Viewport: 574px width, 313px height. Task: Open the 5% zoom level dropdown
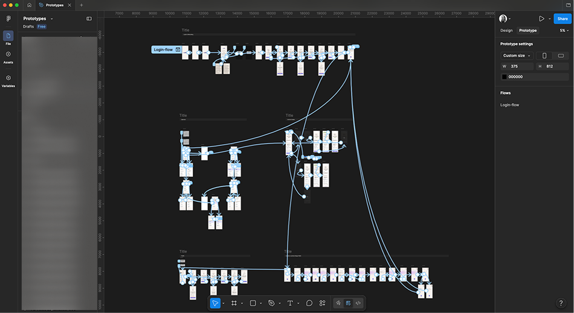pos(564,30)
